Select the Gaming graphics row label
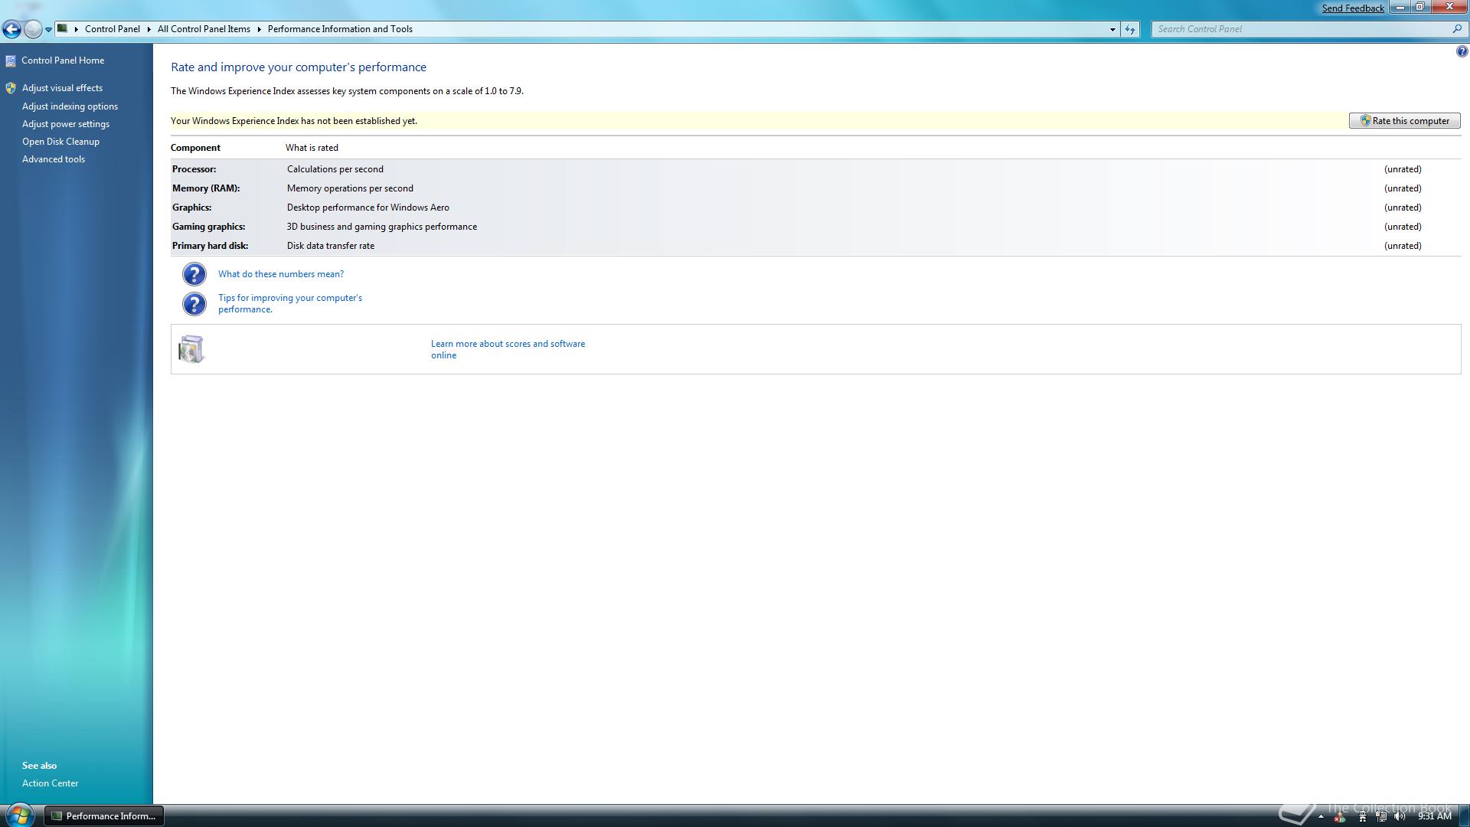1470x827 pixels. pos(209,227)
